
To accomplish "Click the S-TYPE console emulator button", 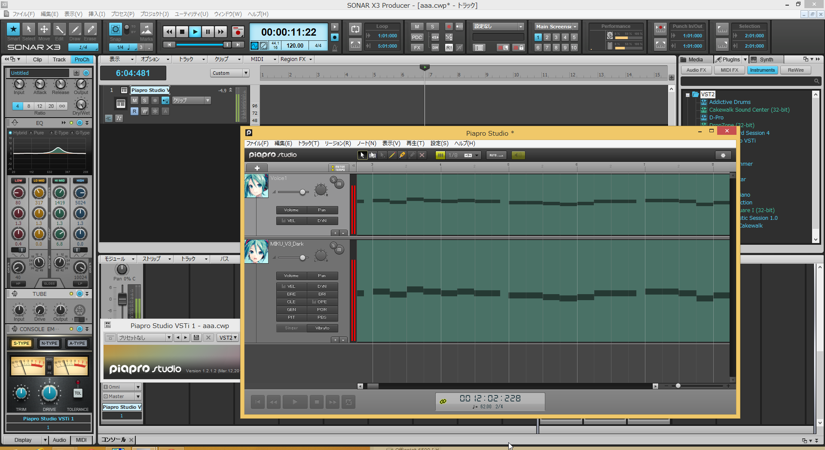I will click(21, 343).
